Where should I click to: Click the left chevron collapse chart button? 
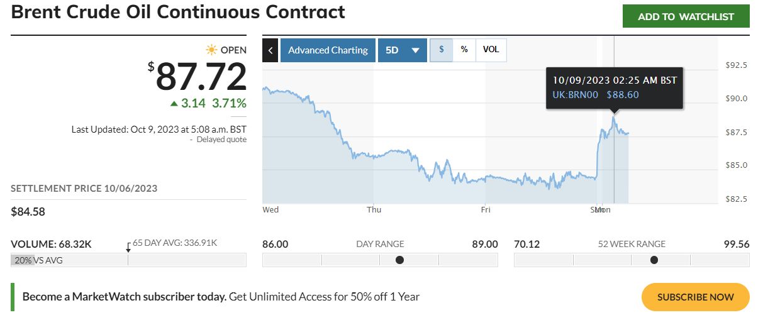(x=270, y=50)
